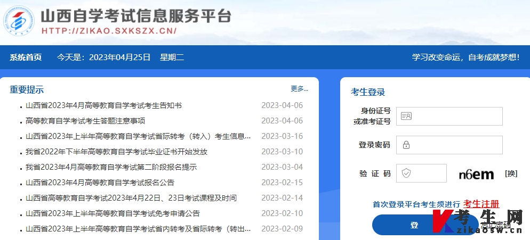Click the n6em captcha image
The height and width of the screenshot is (240, 530).
point(476,174)
